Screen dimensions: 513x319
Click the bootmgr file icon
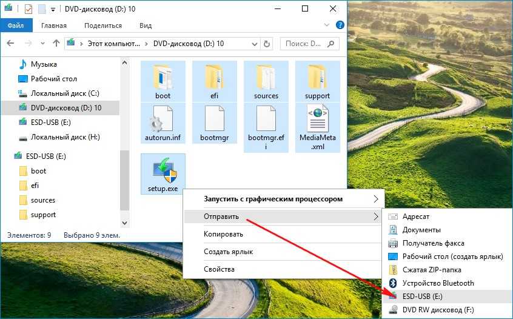214,119
